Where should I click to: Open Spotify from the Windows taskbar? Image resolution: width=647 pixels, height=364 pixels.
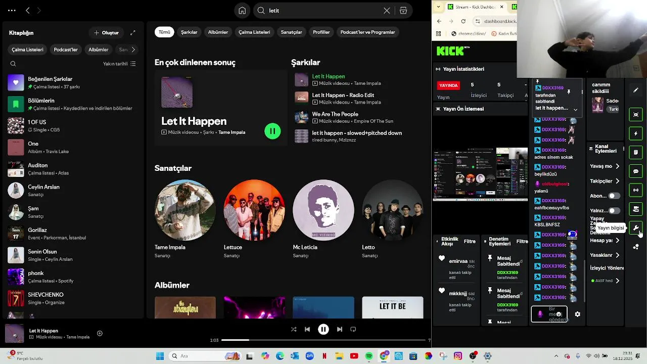(369, 356)
